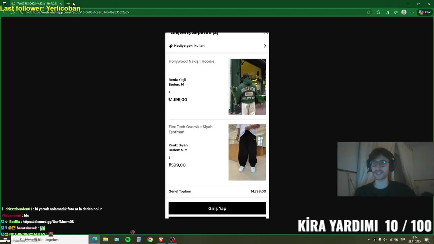Open Flex Tech Oversize Siyah Eşofman title
This screenshot has height=244, width=434.
point(191,129)
